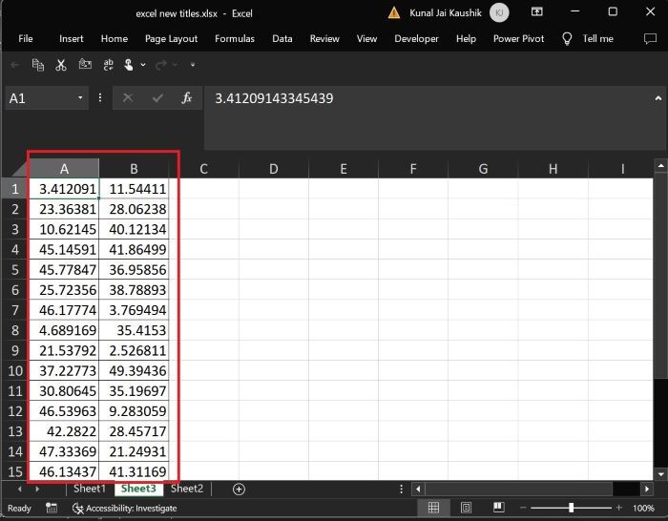Click the ab replace icon in toolbar

[108, 65]
